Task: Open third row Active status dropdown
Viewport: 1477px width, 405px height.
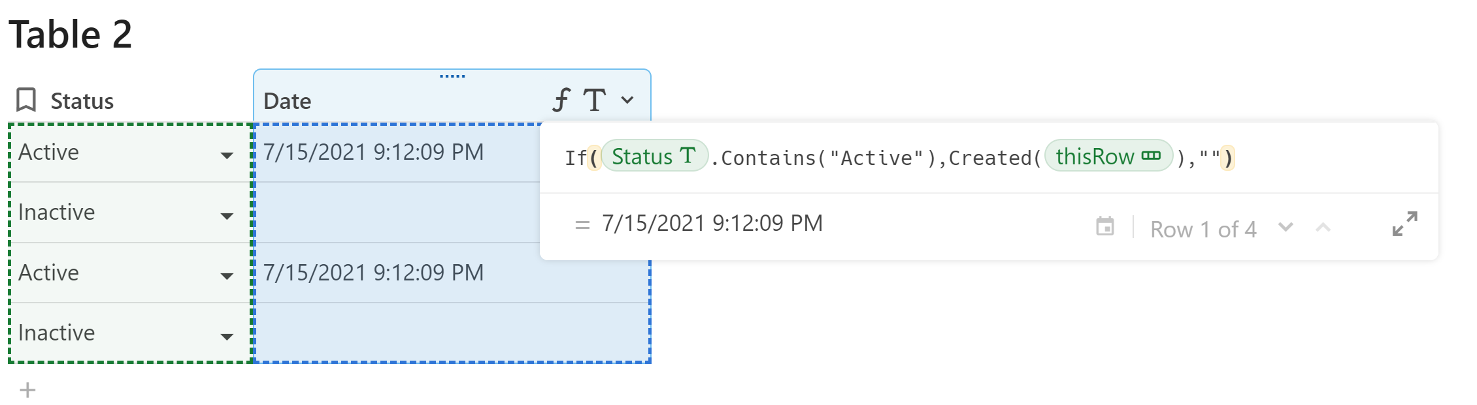Action: click(227, 276)
